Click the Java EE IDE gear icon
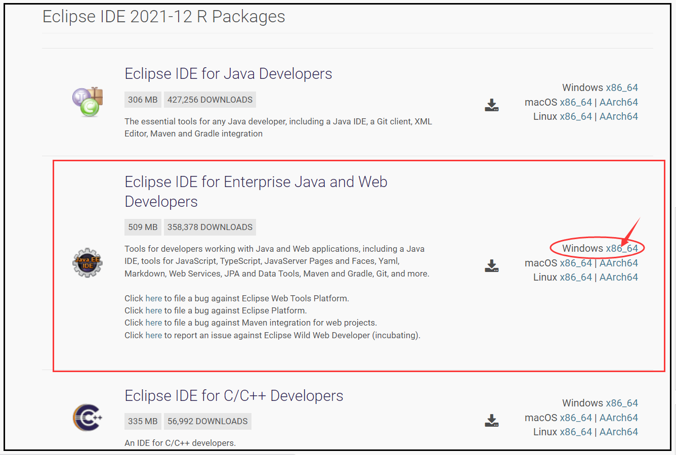 pyautogui.click(x=88, y=262)
